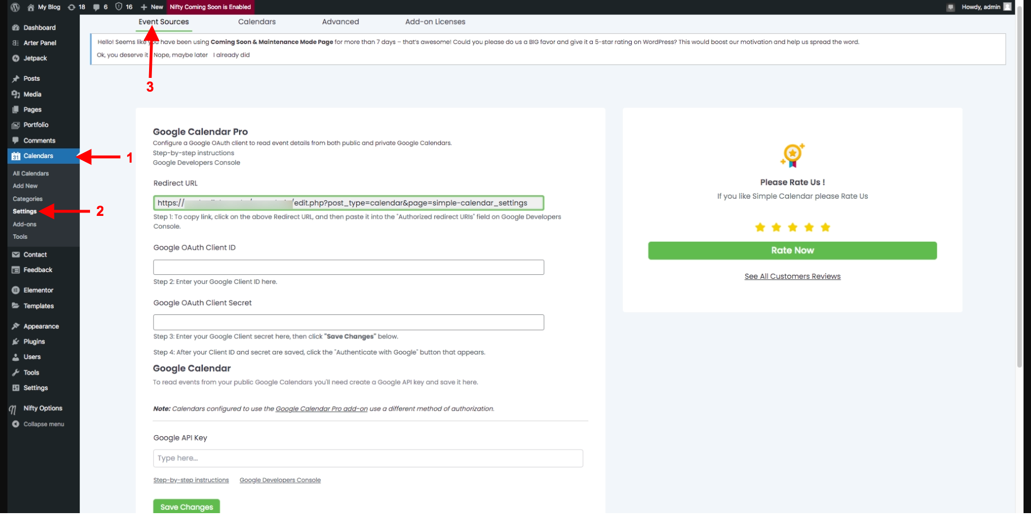
Task: Click into the Google OAuth Client ID field
Action: pyautogui.click(x=348, y=267)
